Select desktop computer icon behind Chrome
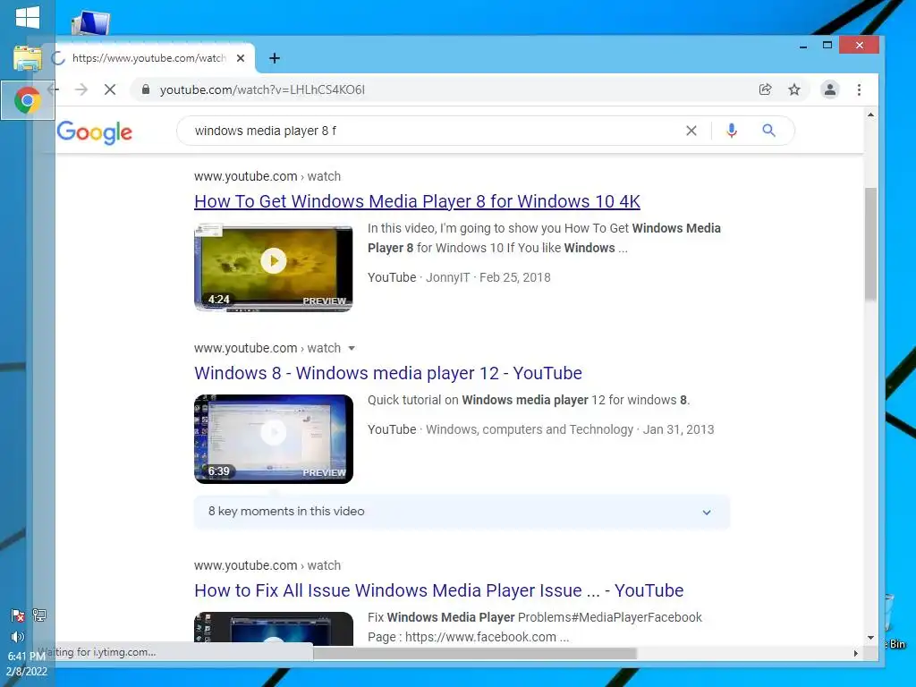 click(90, 23)
